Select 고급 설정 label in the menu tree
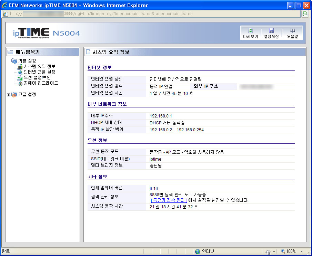 click(x=27, y=95)
